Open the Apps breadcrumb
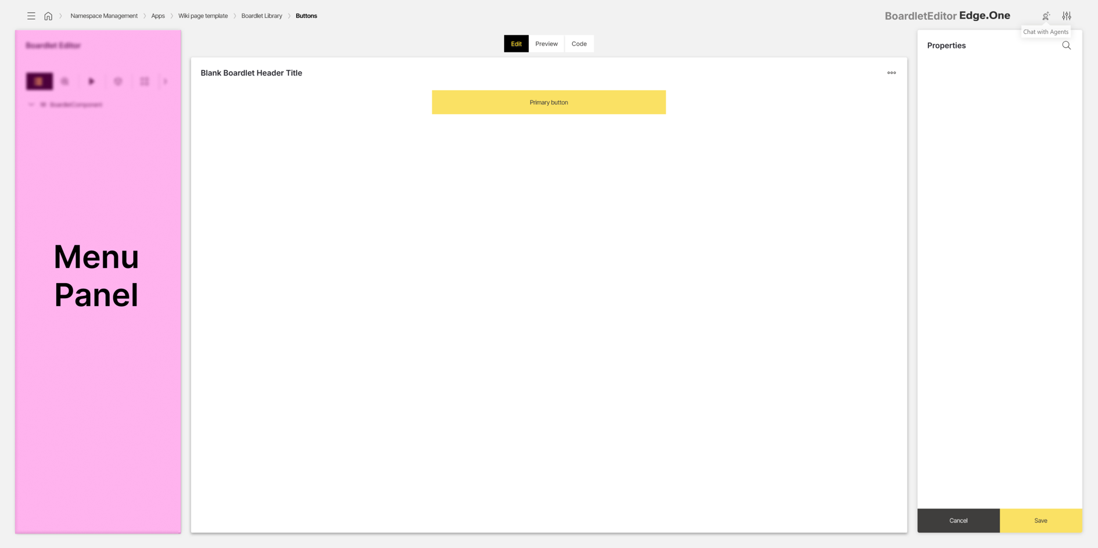 158,16
